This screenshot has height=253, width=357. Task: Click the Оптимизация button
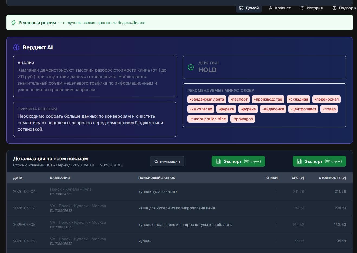coord(167,161)
